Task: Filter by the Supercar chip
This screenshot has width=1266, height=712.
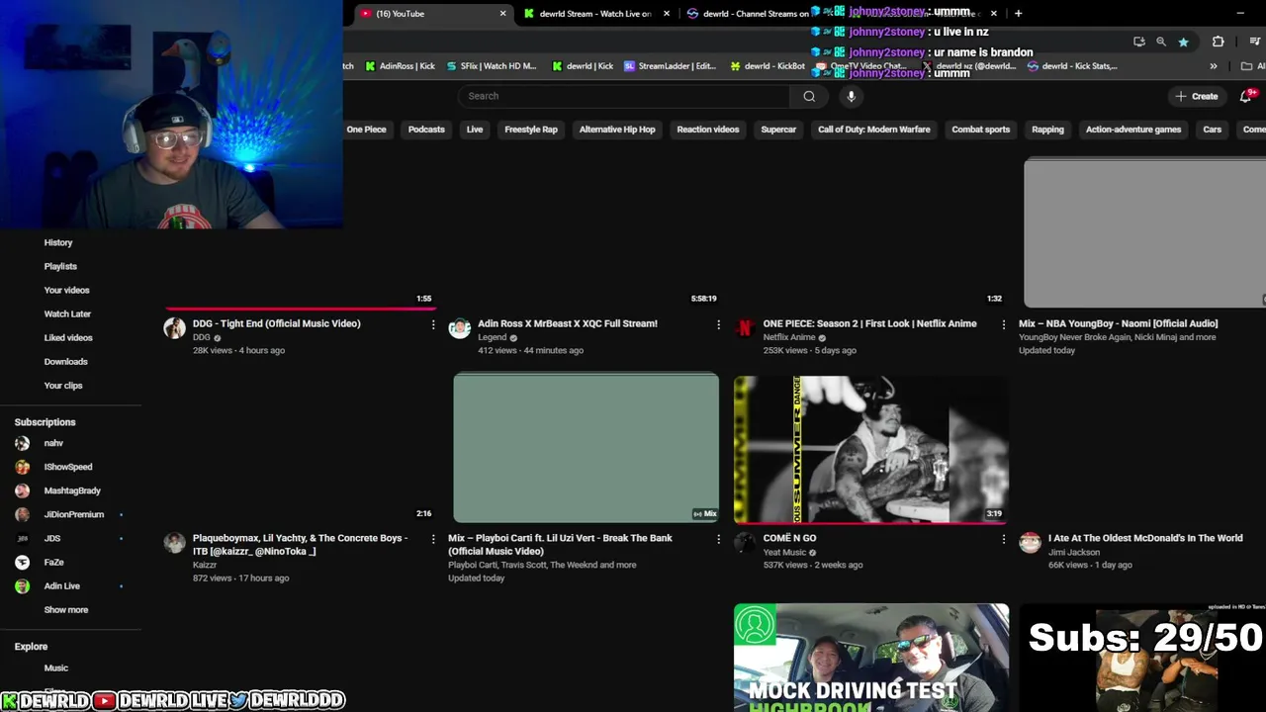Action: [x=778, y=130]
